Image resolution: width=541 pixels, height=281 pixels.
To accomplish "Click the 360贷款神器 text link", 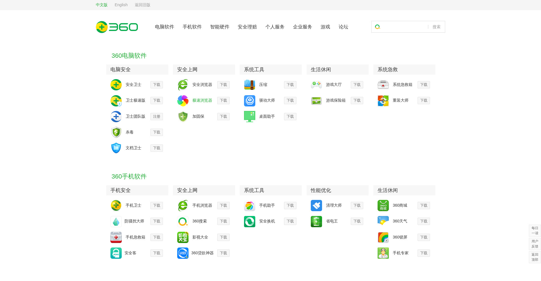I will (x=202, y=253).
